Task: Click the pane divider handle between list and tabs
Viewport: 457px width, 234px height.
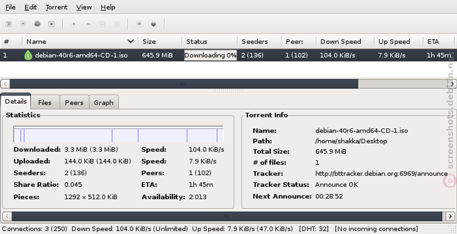Action: [228, 91]
